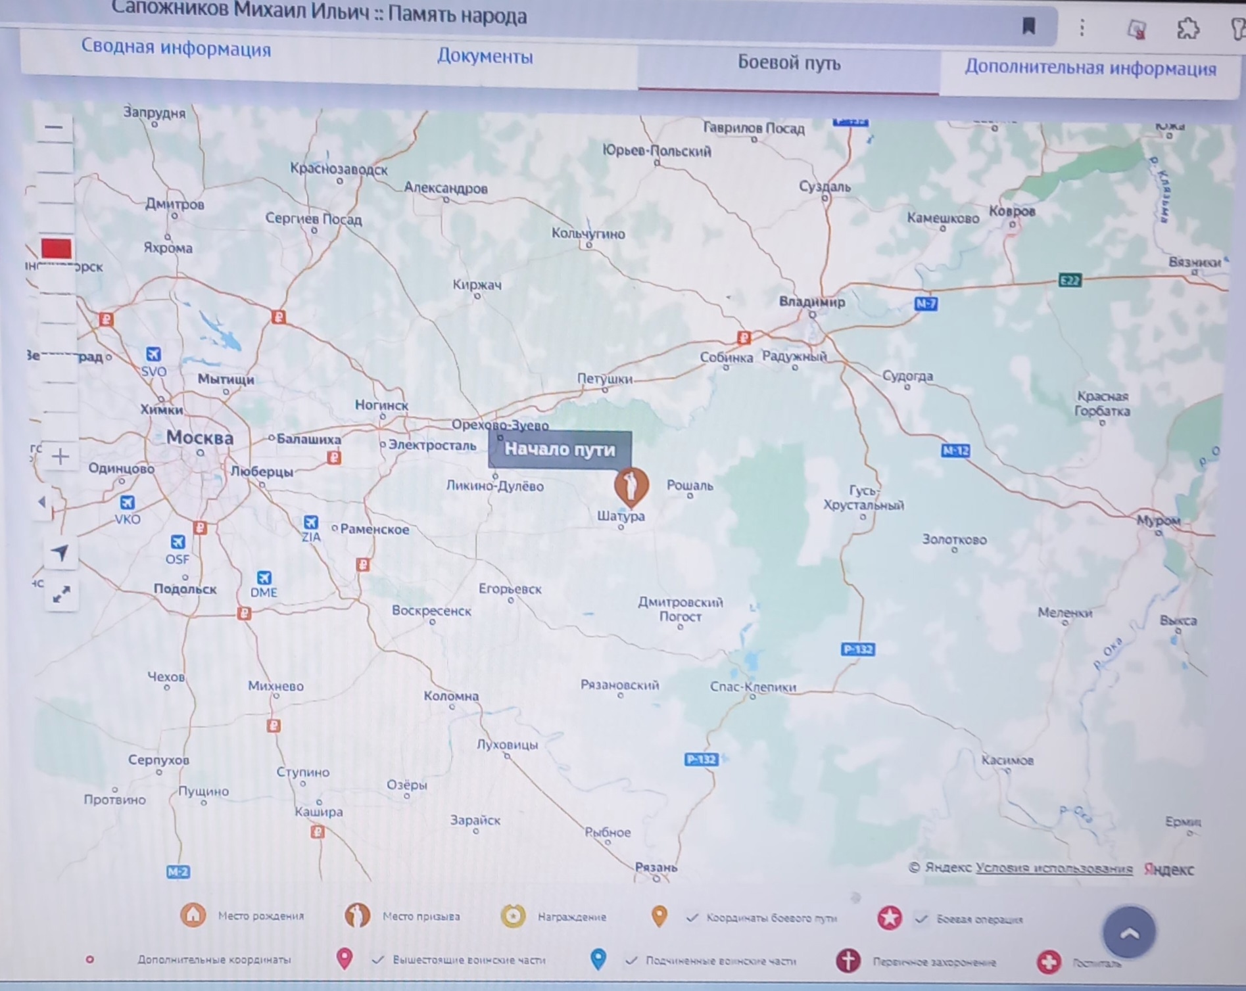The height and width of the screenshot is (991, 1246).
Task: Click the cross Первичное захоронение icon
Action: click(848, 961)
